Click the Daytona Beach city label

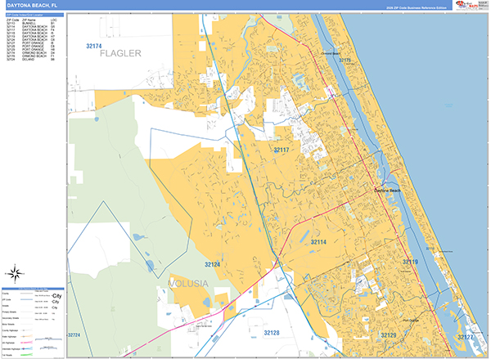(387, 191)
